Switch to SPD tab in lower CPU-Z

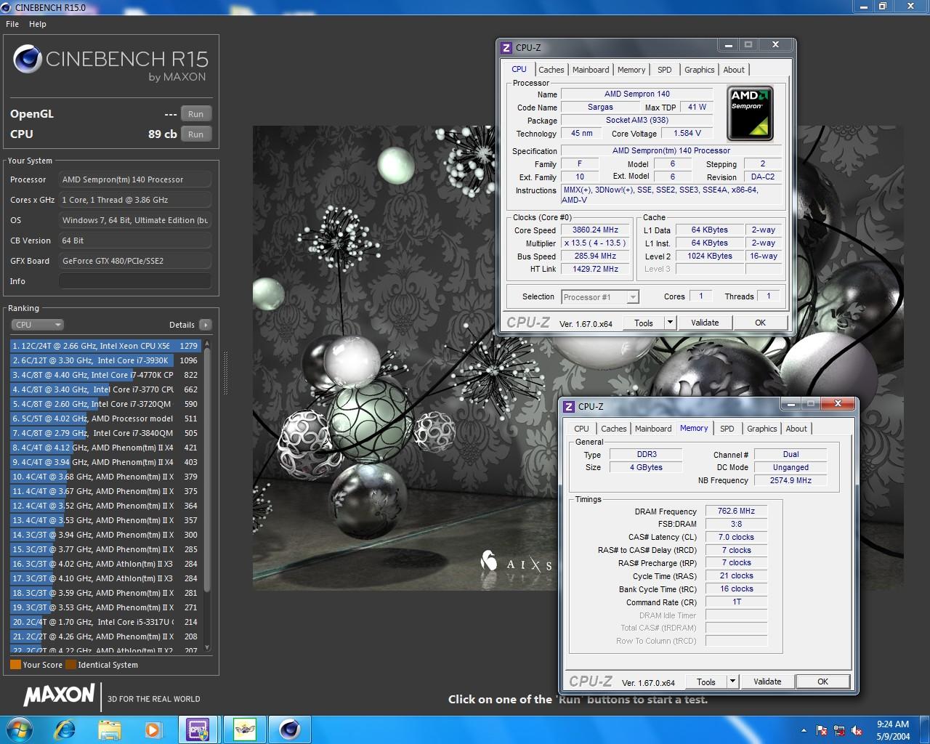point(727,429)
